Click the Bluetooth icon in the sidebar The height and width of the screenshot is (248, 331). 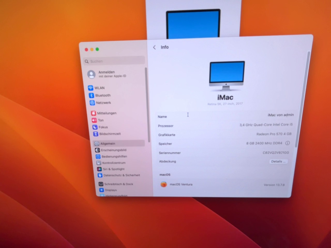[x=91, y=95]
